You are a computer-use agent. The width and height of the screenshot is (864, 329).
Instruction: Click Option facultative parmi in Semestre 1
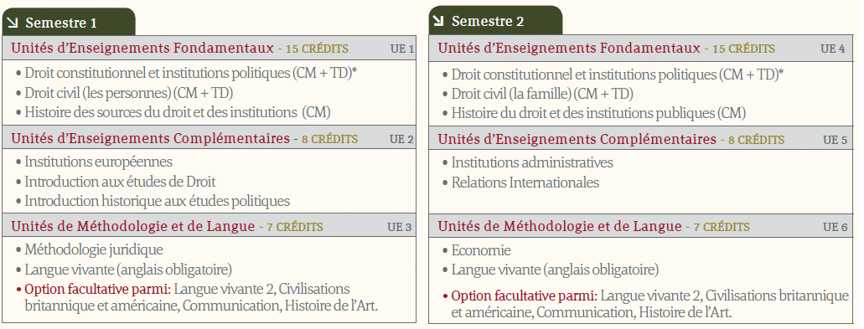click(99, 289)
